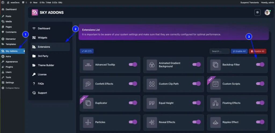The image size is (275, 133).
Task: Click the Equal Height card icon
Action: pyautogui.click(x=152, y=103)
